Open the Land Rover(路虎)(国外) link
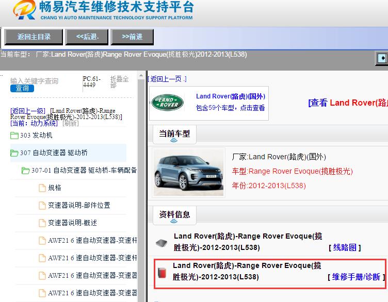Screen dimensions: 388x302 click(230, 96)
